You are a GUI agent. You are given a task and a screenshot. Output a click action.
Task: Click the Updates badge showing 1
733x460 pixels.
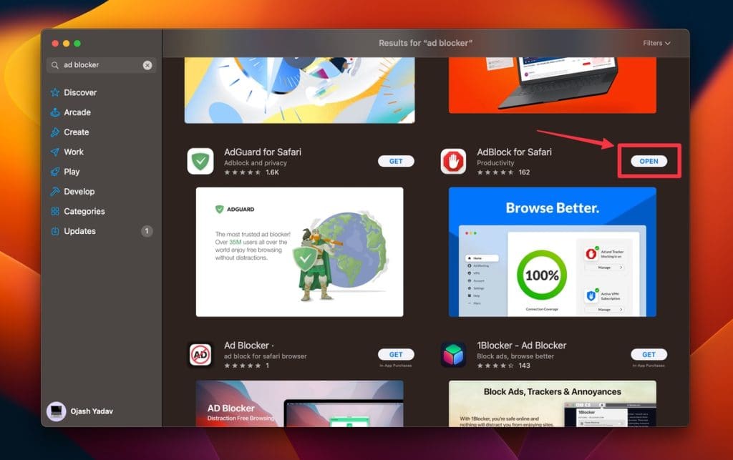click(x=147, y=231)
